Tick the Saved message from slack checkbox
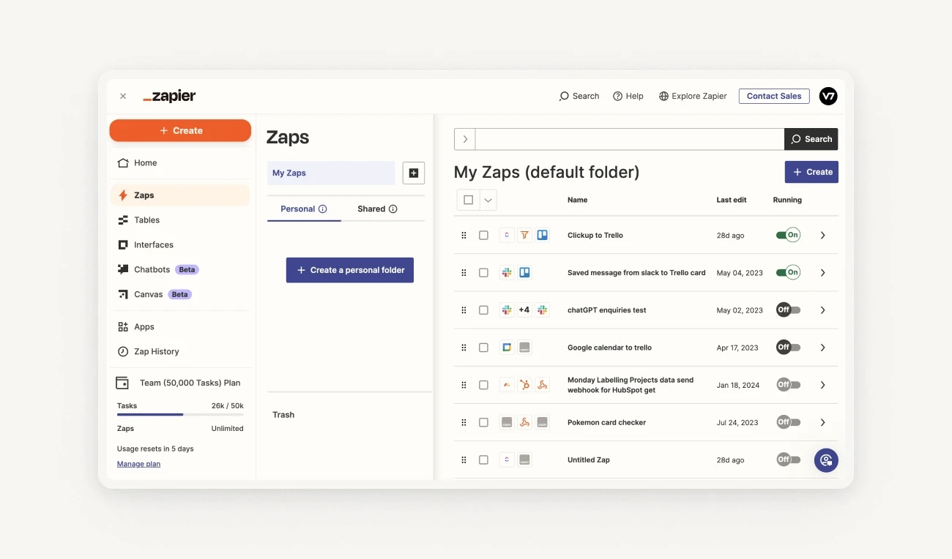Screen dimensions: 952x559 tap(483, 273)
